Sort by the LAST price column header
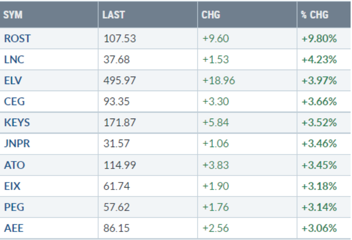The height and width of the screenshot is (240, 352). [x=113, y=15]
